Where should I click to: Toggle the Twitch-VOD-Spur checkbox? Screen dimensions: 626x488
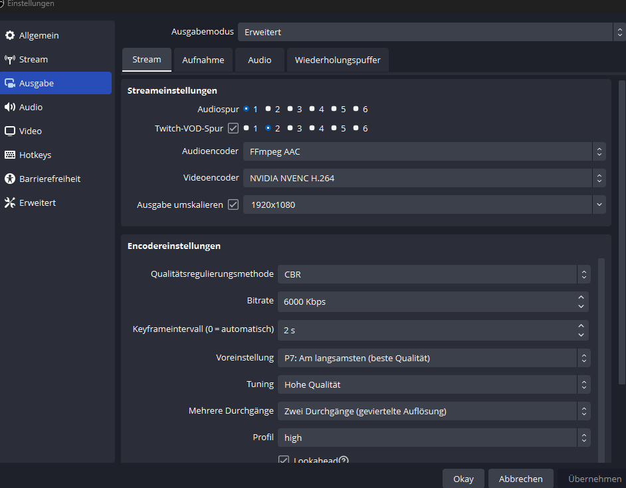[x=233, y=128]
